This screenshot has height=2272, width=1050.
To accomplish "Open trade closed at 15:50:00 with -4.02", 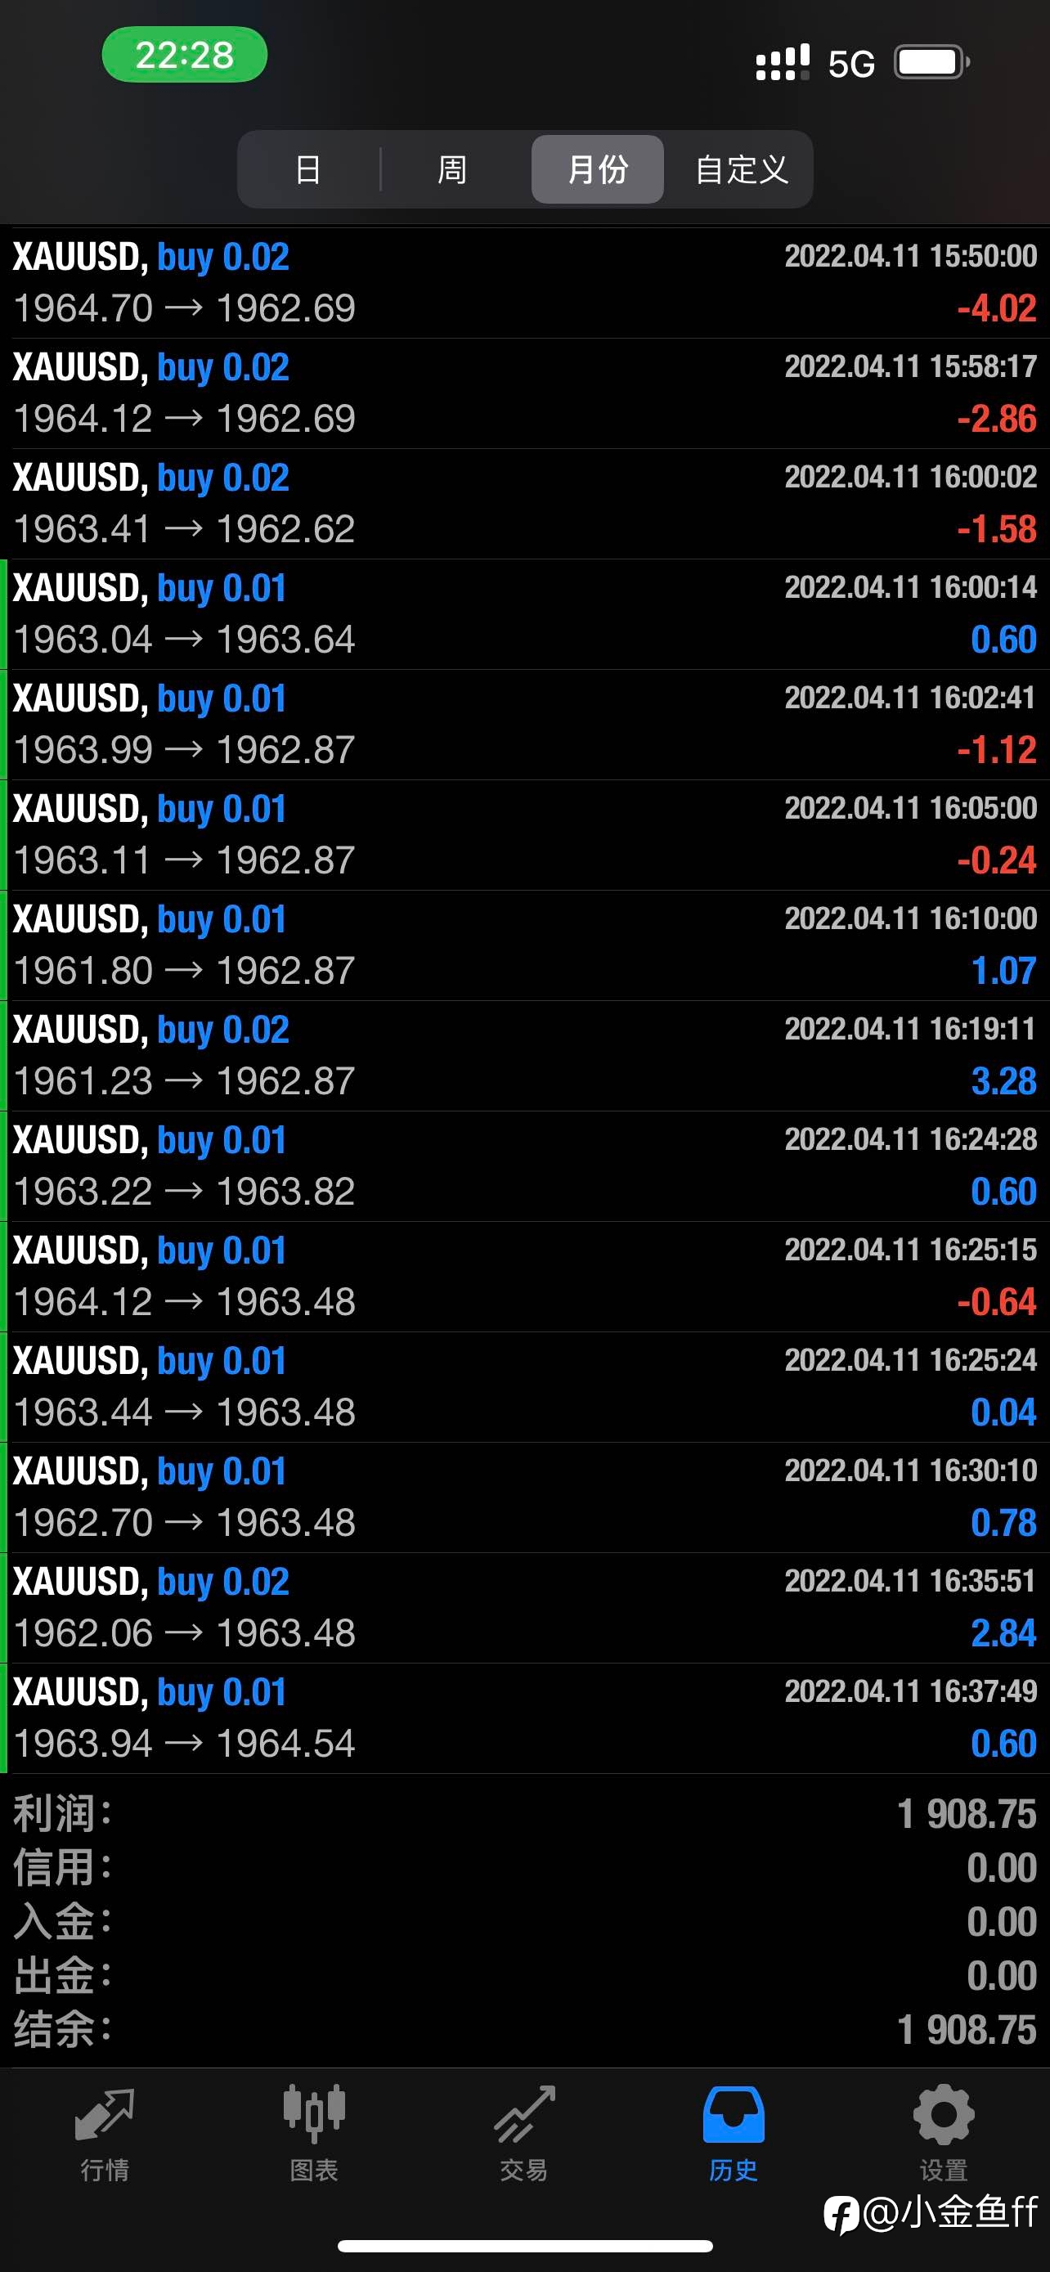I will (524, 283).
